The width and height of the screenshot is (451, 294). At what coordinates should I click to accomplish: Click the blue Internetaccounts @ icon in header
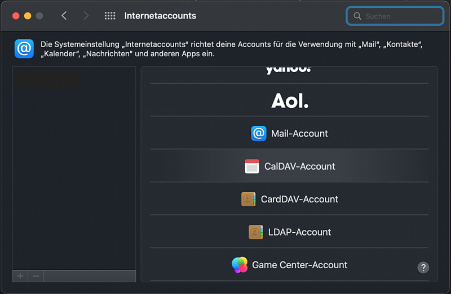24,49
